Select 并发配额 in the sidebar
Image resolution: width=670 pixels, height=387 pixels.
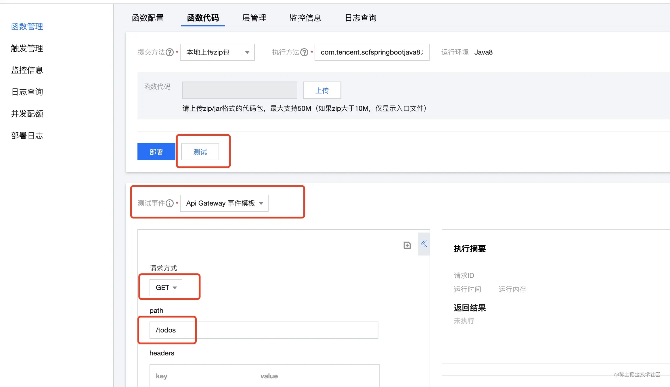(x=27, y=114)
